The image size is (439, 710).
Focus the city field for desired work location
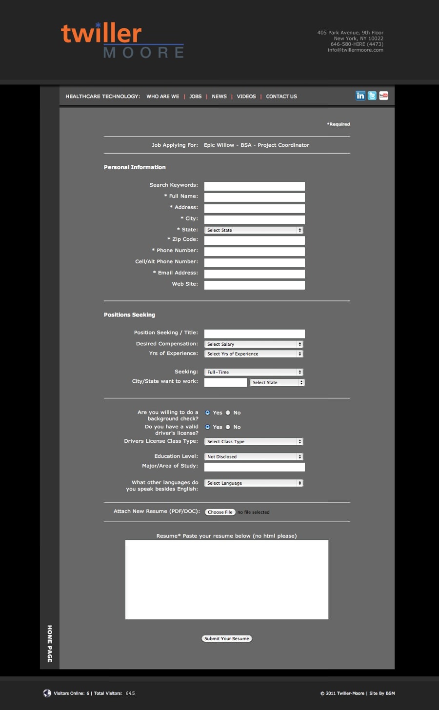point(226,383)
